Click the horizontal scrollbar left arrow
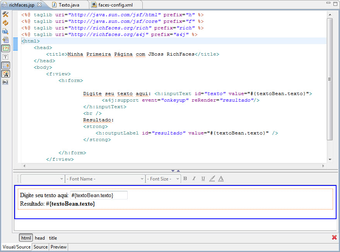This screenshot has width=340, height=252. point(24,166)
